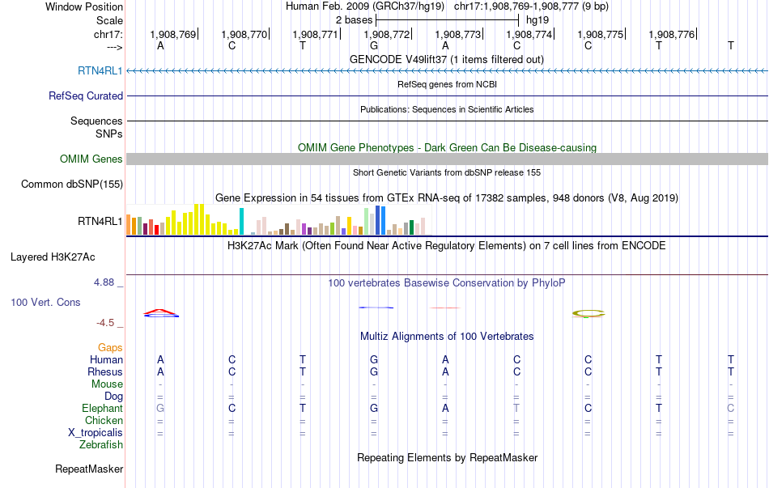
Task: Click the 2 bases scale bar
Action: point(447,20)
